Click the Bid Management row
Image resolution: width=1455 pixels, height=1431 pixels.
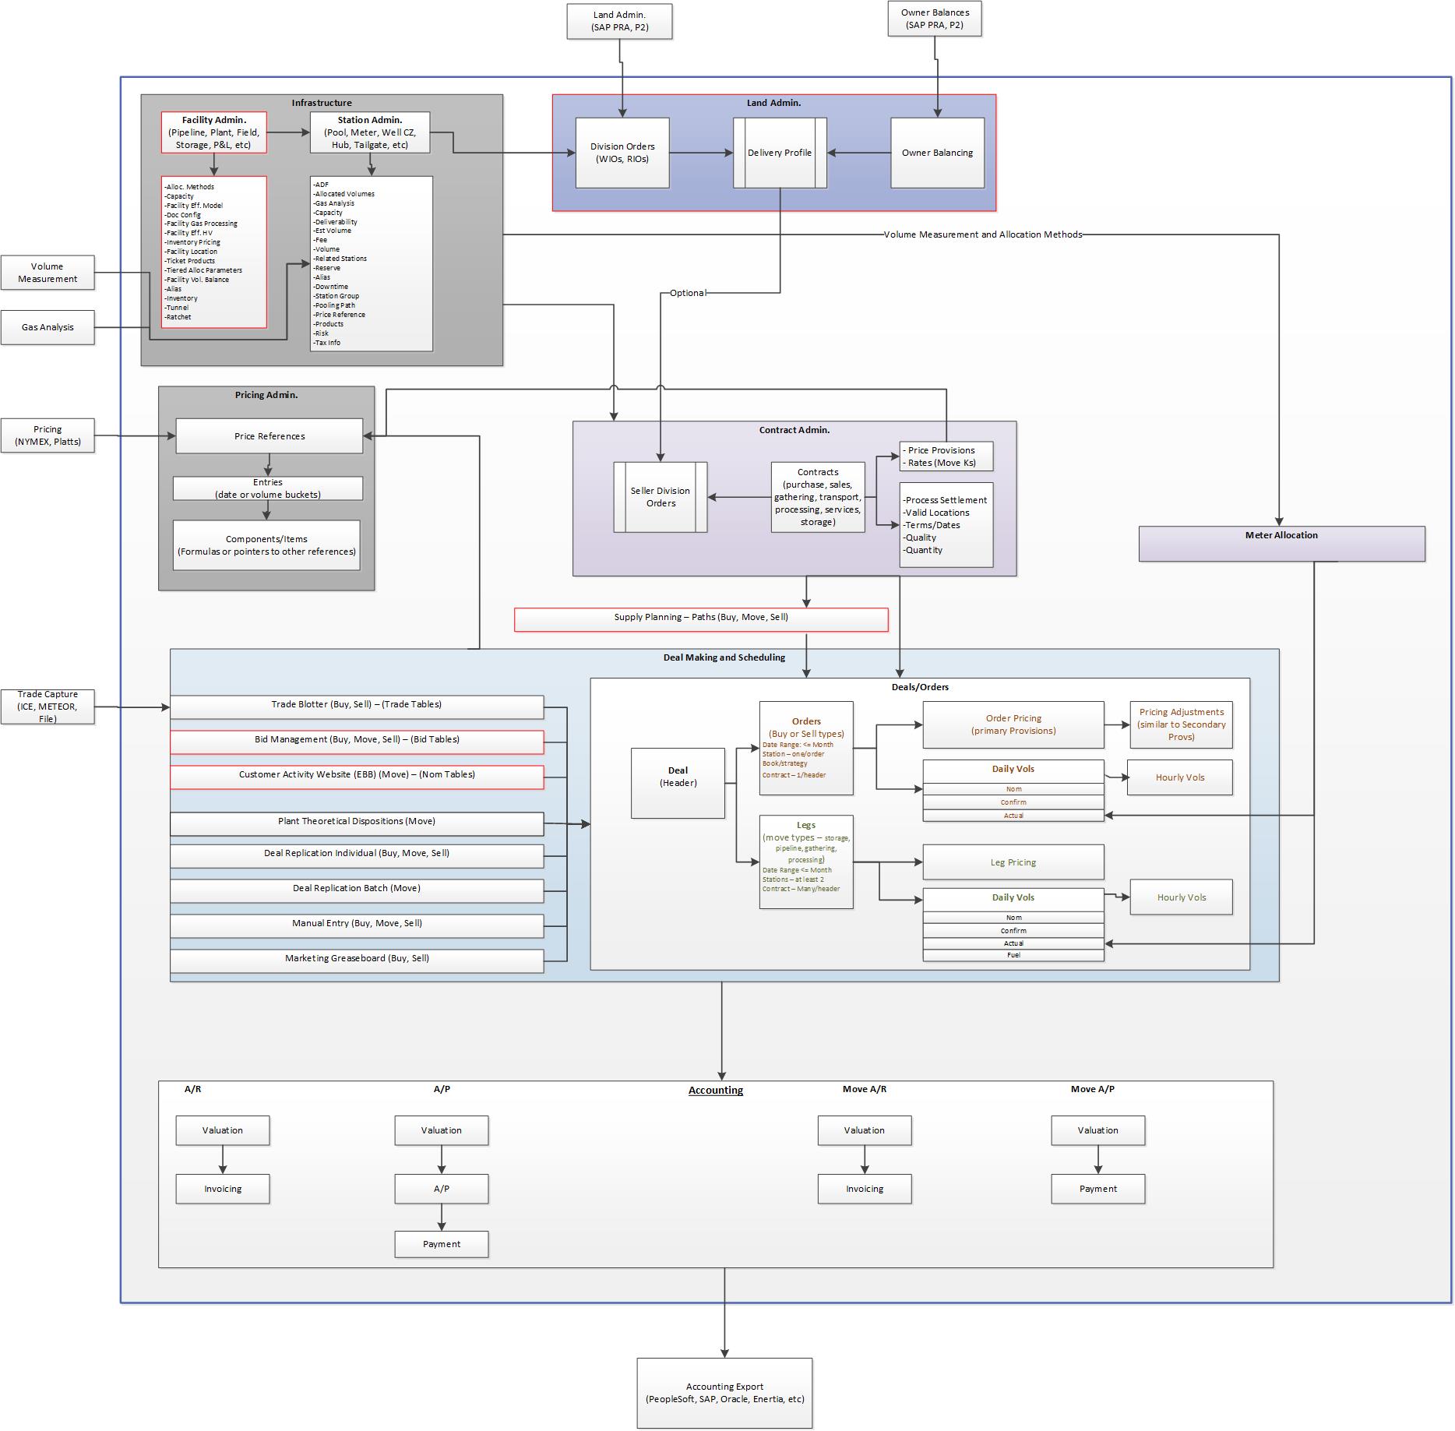coord(357,741)
